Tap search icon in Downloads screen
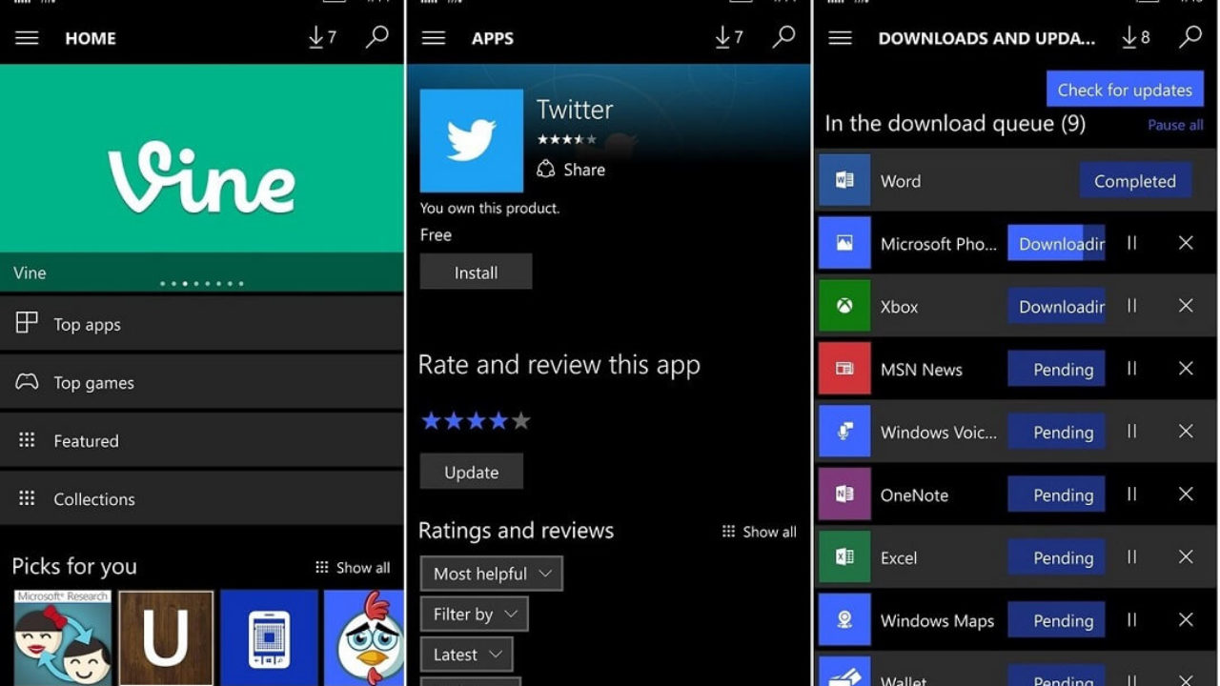Image resolution: width=1220 pixels, height=686 pixels. click(x=1190, y=37)
